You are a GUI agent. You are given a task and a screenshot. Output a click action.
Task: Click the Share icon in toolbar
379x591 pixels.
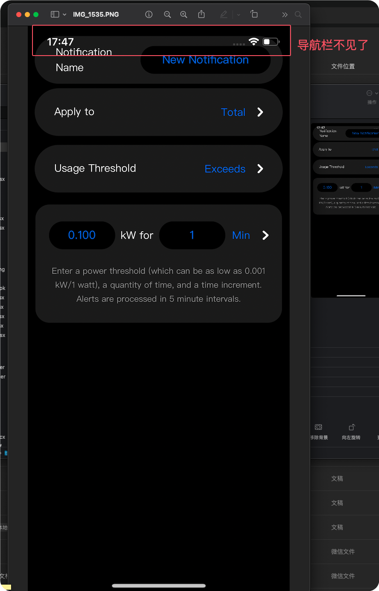[x=201, y=14]
